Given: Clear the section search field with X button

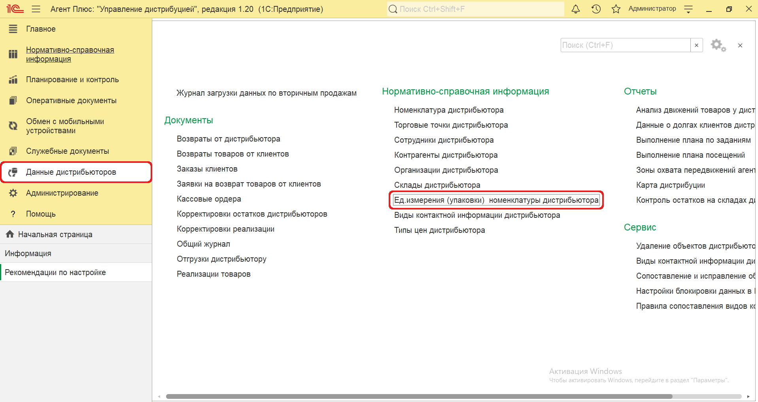Looking at the screenshot, I should pyautogui.click(x=697, y=45).
